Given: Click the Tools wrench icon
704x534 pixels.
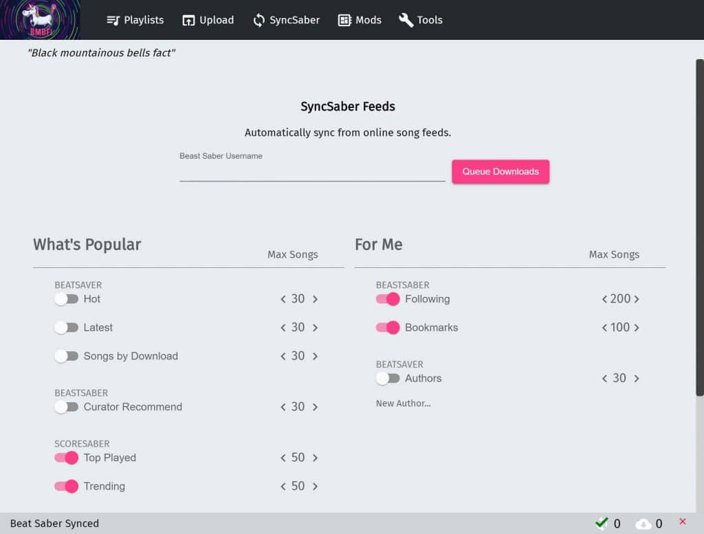Looking at the screenshot, I should [406, 20].
